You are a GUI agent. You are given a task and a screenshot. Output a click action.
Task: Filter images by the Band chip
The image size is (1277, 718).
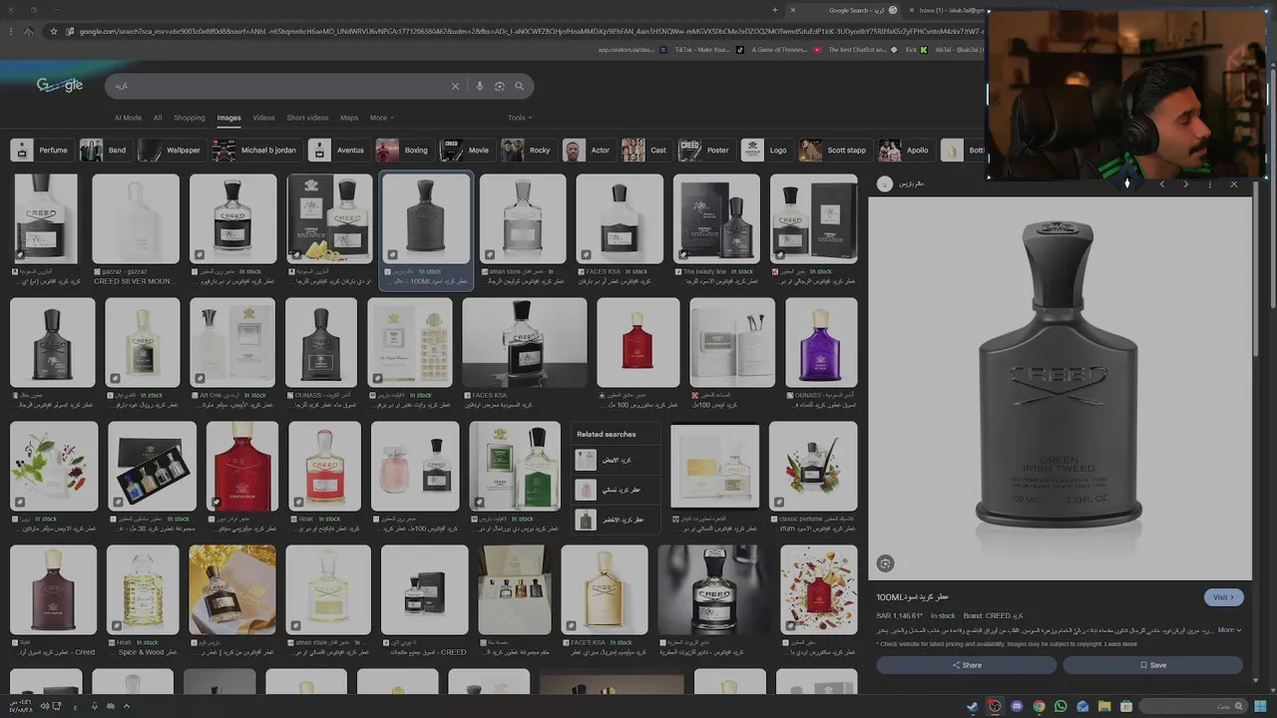(x=104, y=151)
